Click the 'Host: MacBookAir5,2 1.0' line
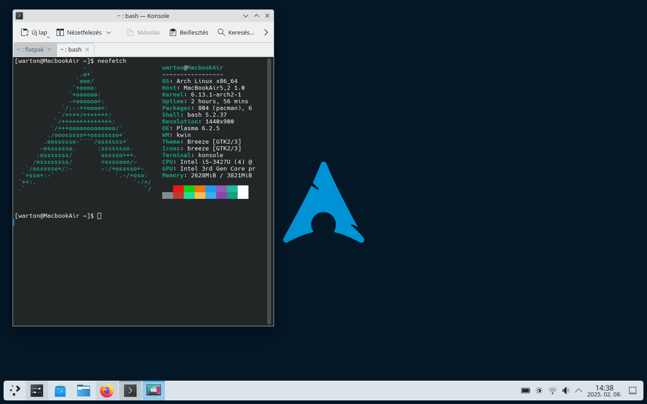 pyautogui.click(x=204, y=88)
